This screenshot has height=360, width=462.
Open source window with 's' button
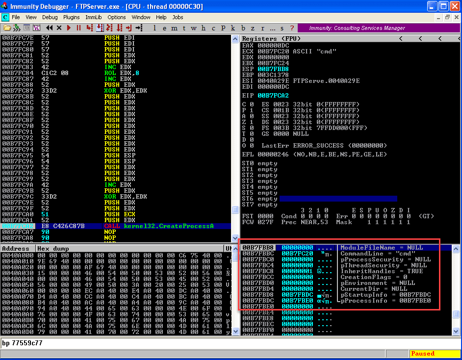282,28
